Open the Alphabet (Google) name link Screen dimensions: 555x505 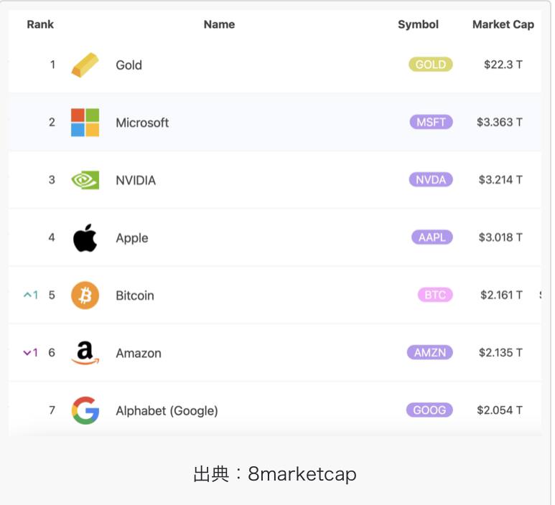pos(167,411)
